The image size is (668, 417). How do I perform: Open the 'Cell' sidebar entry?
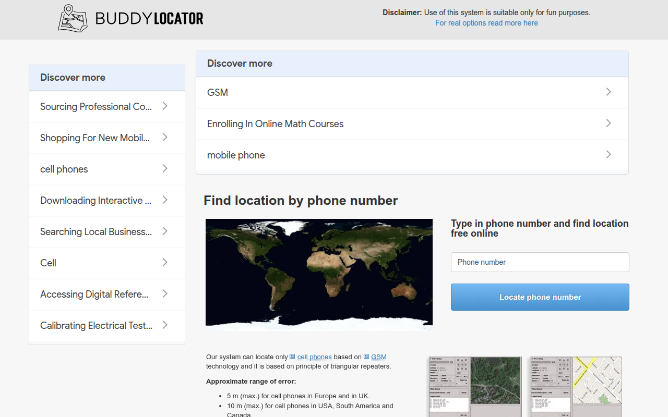[107, 263]
